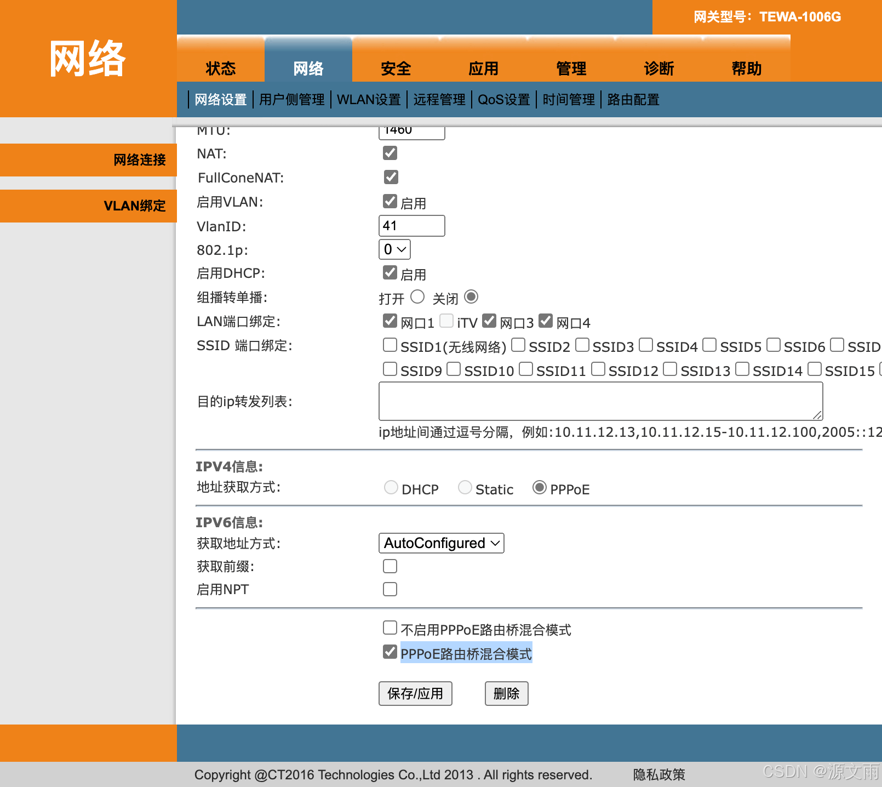This screenshot has height=787, width=882.
Task: Click the VlanID input field
Action: 412,226
